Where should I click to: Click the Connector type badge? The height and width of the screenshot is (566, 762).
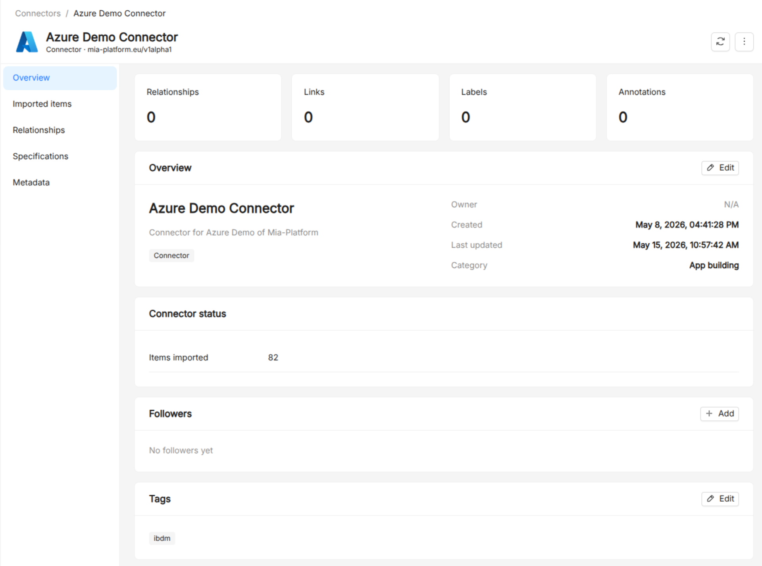pos(171,256)
